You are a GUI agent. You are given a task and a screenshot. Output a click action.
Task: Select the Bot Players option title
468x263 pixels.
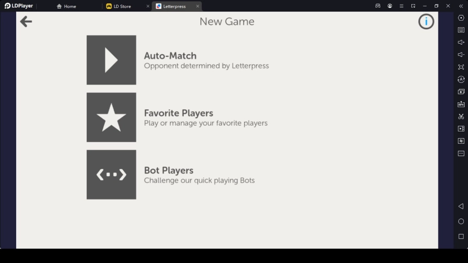click(169, 170)
